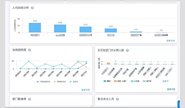
Task: Expand 全部 leave types list
Action: [x=165, y=81]
